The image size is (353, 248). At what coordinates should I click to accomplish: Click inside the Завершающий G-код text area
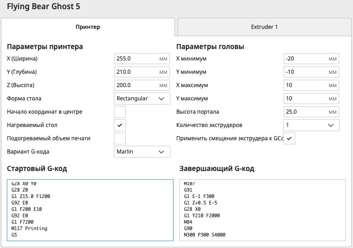[x=263, y=210]
